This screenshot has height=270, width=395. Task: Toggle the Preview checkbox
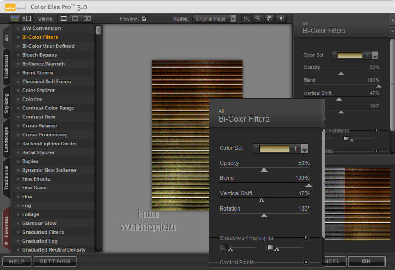(144, 19)
